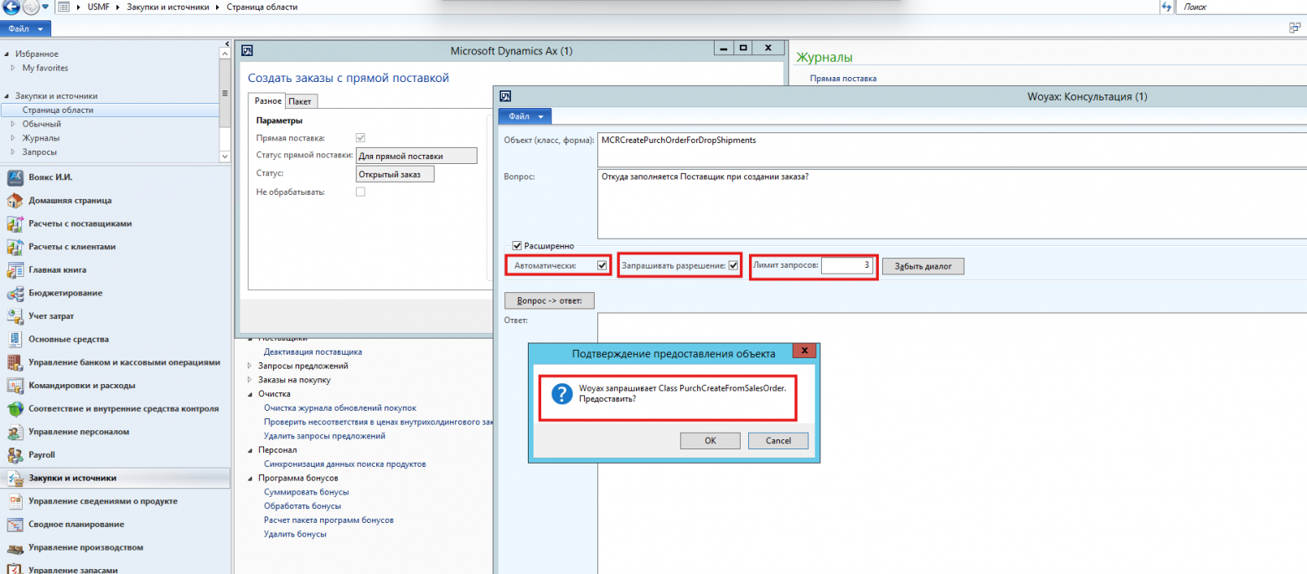1307x574 pixels.
Task: Open Главная книга module
Action: pos(57,270)
